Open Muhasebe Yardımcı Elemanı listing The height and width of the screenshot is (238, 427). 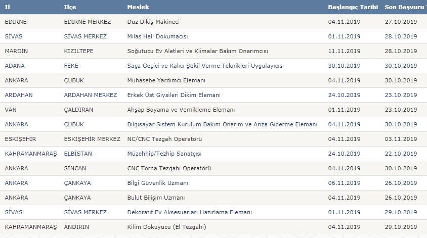pos(166,80)
